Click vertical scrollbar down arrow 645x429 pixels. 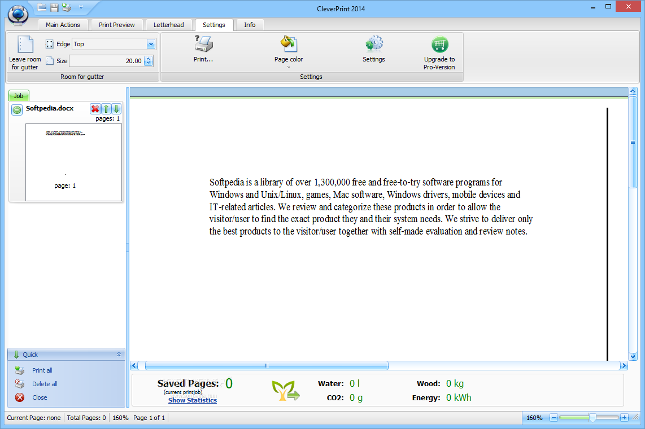633,357
